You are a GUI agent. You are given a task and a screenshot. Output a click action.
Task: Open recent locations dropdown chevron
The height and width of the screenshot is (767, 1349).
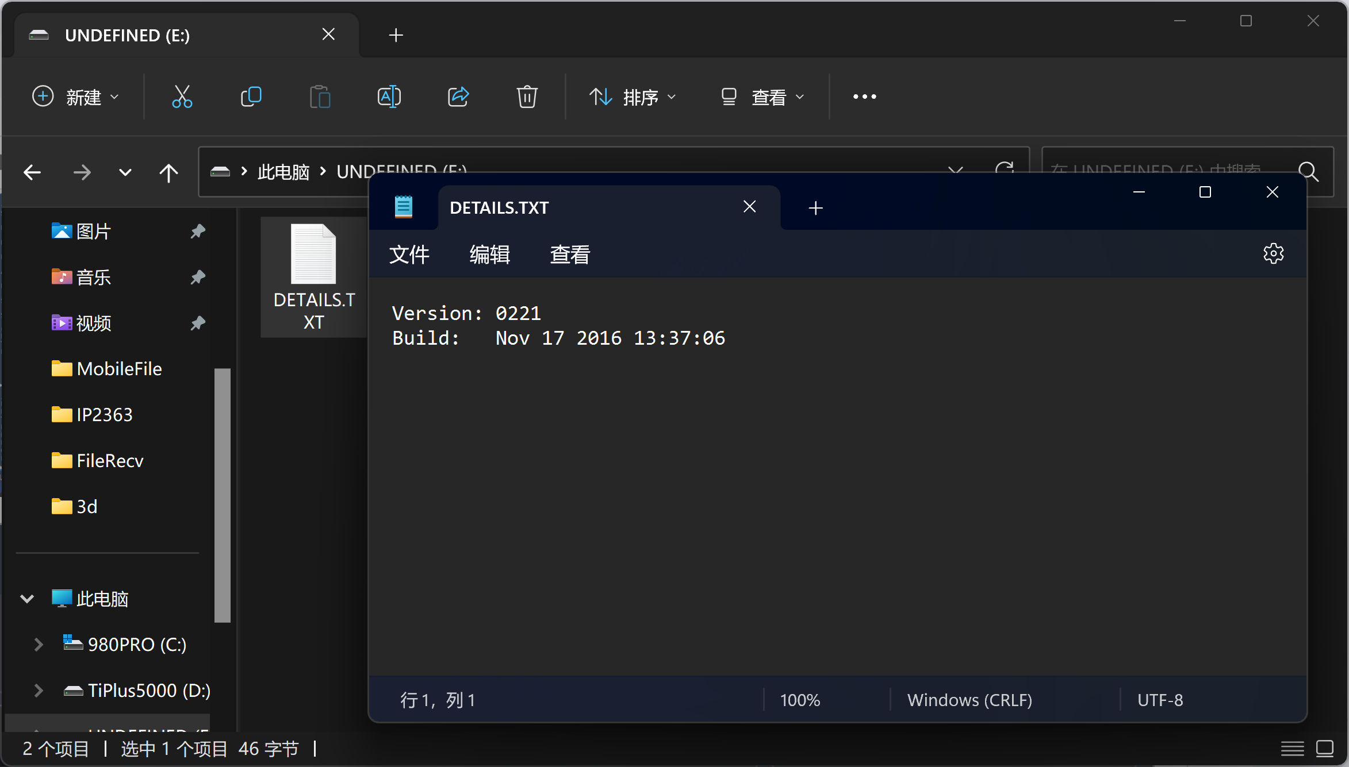click(125, 172)
